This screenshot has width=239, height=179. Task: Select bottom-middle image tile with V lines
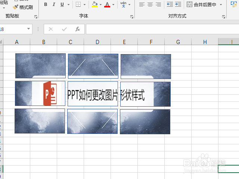[92, 121]
